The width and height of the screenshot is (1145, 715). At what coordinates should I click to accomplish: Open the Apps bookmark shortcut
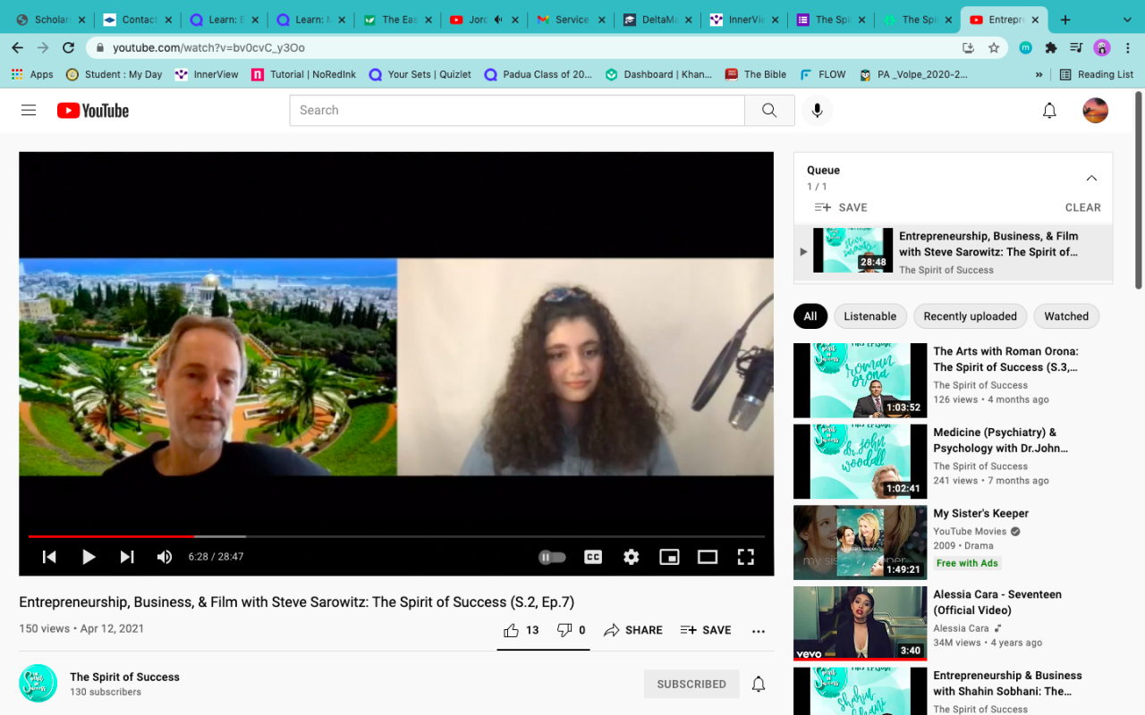pos(32,74)
